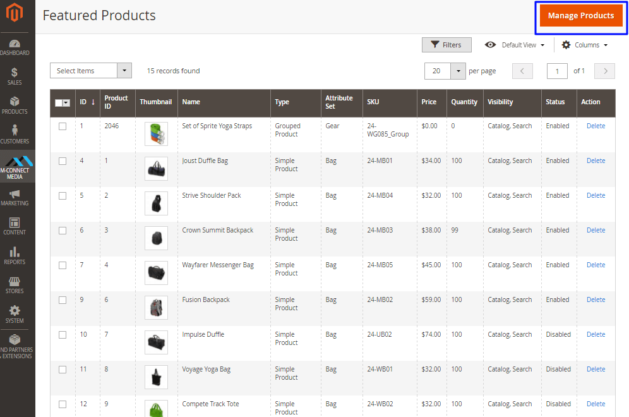The width and height of the screenshot is (629, 417).
Task: Open the System gear menu
Action: click(x=15, y=314)
